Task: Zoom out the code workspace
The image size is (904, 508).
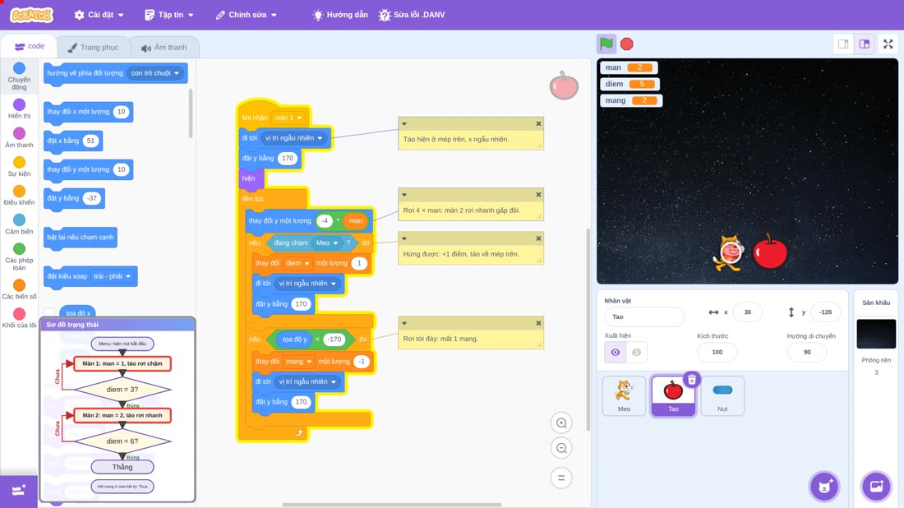Action: click(561, 448)
